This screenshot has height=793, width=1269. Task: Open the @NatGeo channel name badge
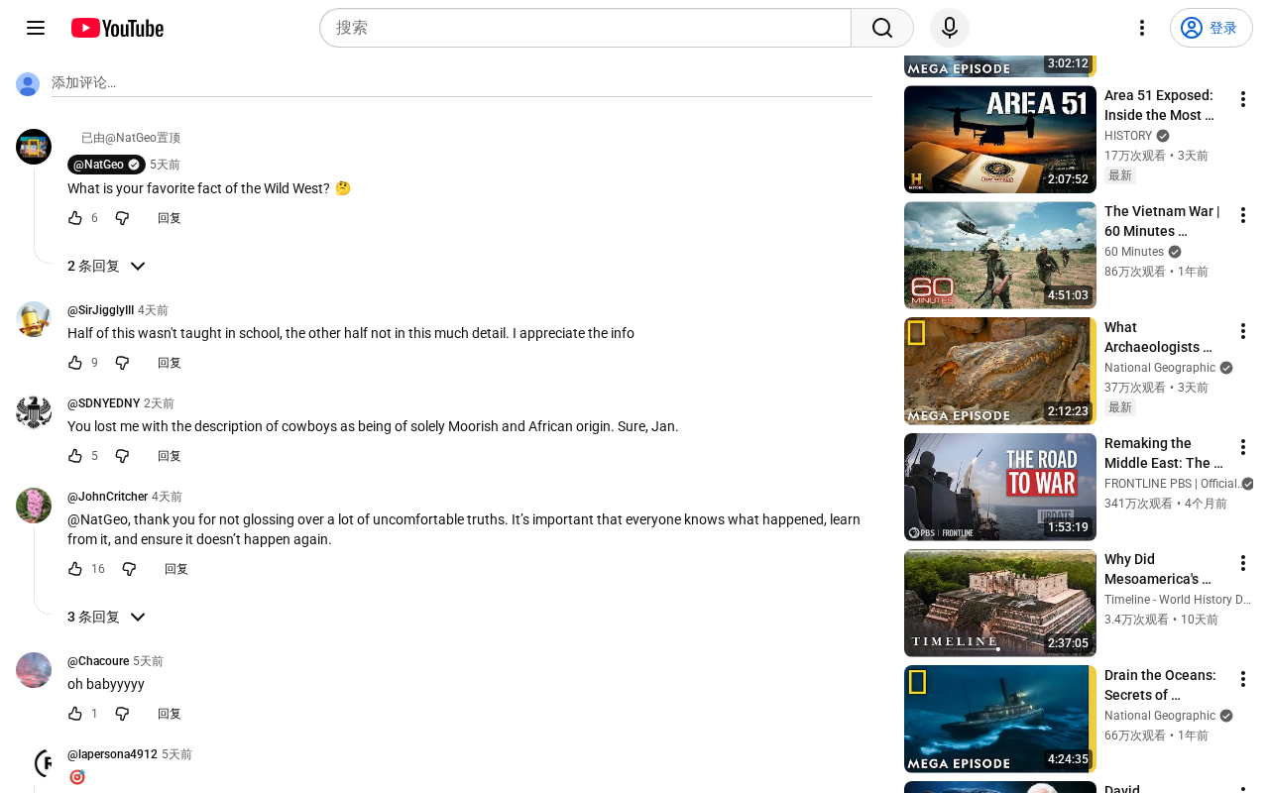pos(106,165)
